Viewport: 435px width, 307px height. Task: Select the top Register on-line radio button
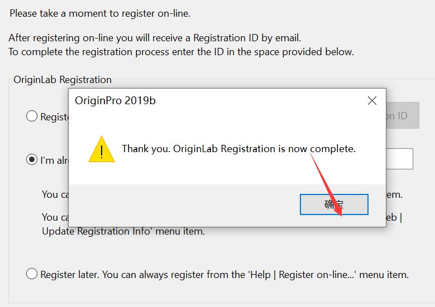point(32,116)
